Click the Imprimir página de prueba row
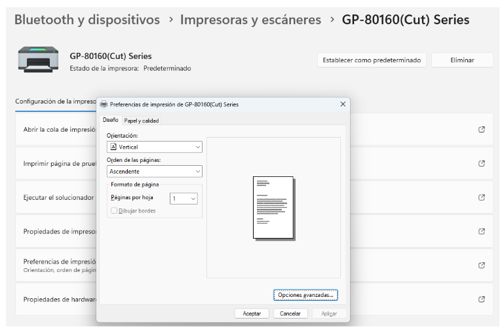 click(x=254, y=164)
